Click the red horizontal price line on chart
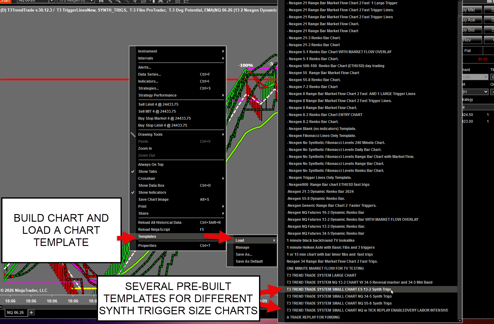Image resolution: width=494 pixels, height=324 pixels. tap(61, 80)
